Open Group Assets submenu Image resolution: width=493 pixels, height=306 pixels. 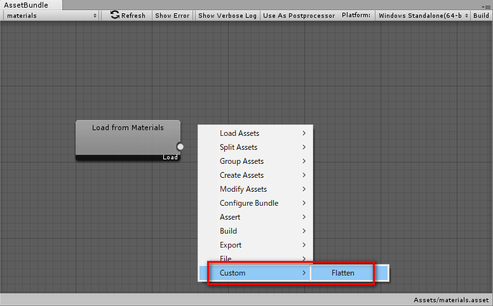[255, 161]
